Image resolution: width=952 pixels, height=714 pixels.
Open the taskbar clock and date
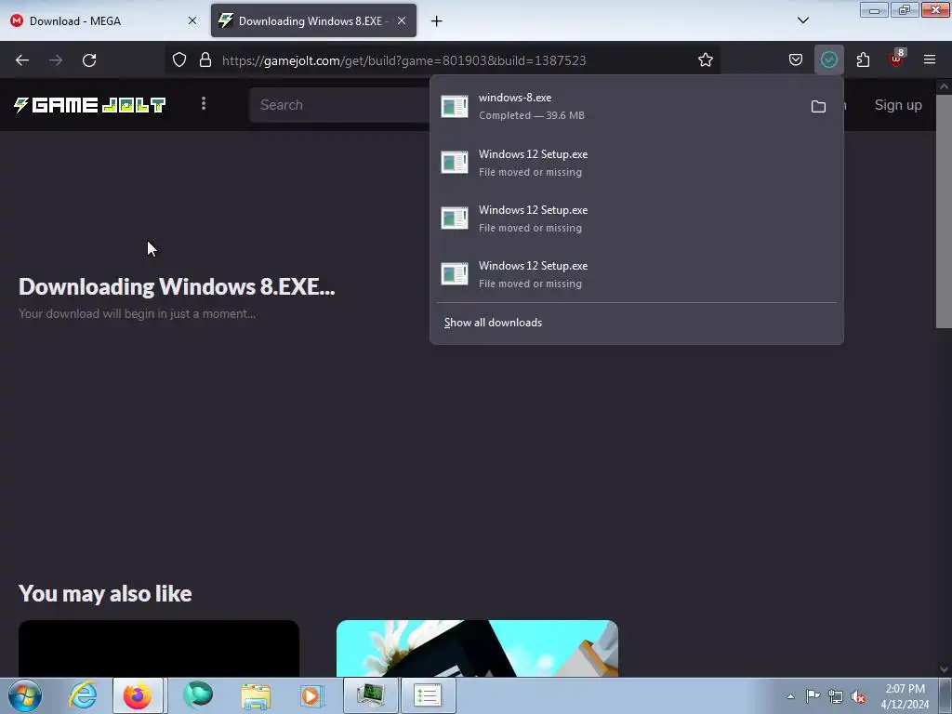click(x=905, y=696)
